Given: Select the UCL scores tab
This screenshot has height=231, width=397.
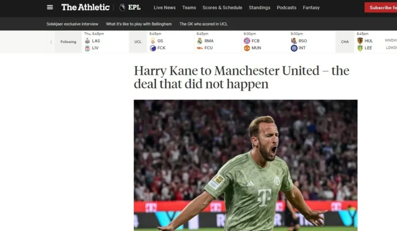Looking at the screenshot, I should [x=138, y=42].
